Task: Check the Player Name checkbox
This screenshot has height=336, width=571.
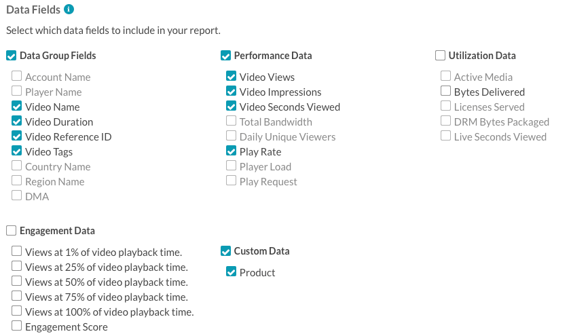Action: click(x=16, y=91)
